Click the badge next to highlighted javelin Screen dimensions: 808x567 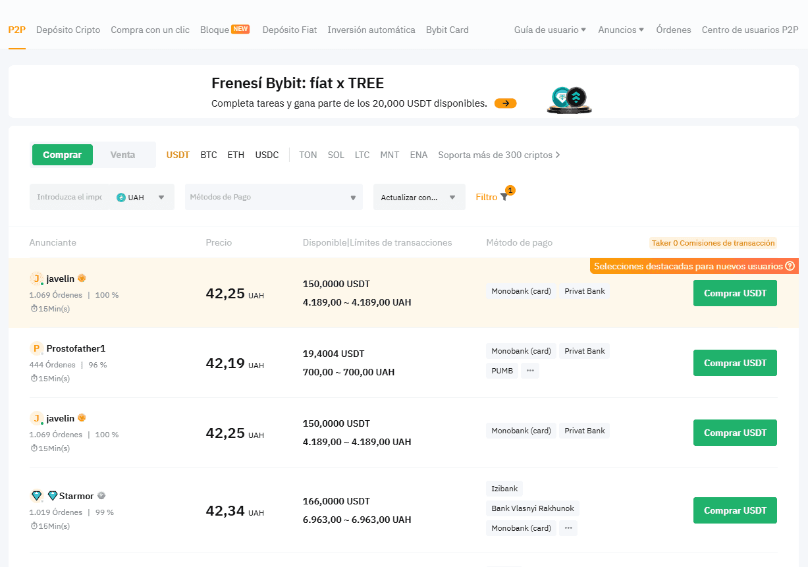click(82, 279)
